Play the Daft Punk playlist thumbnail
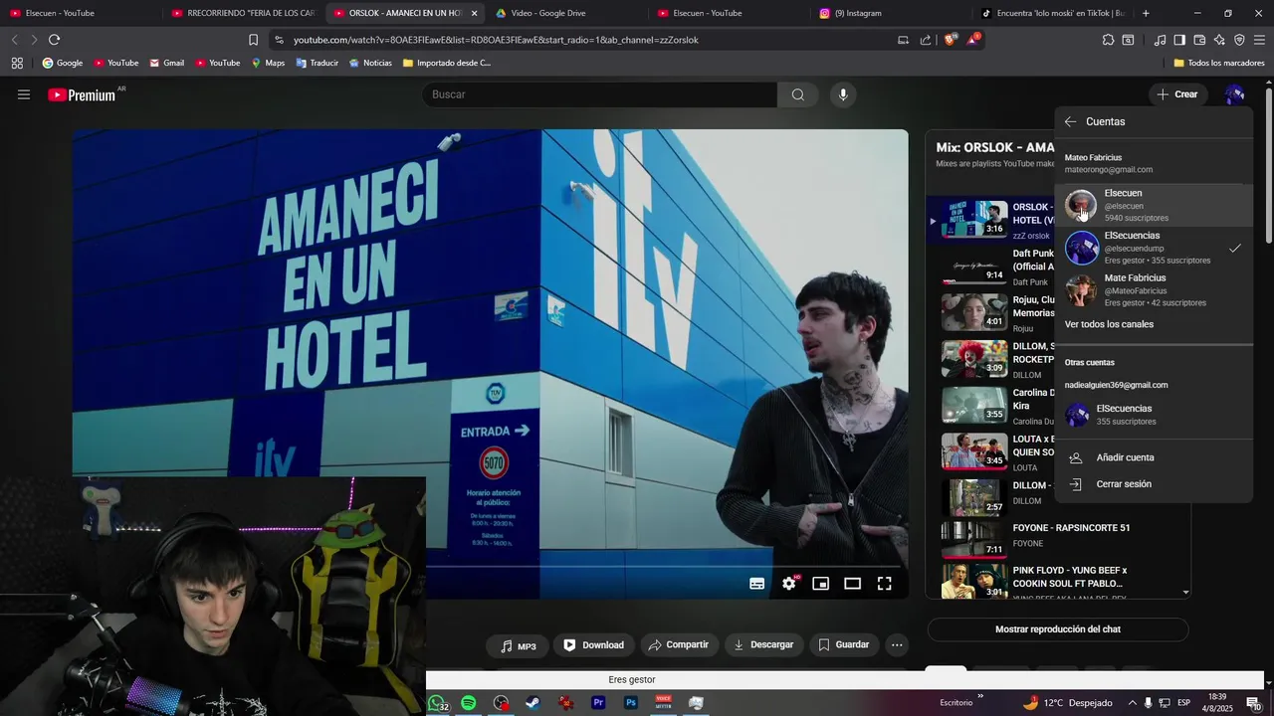 coord(974,267)
